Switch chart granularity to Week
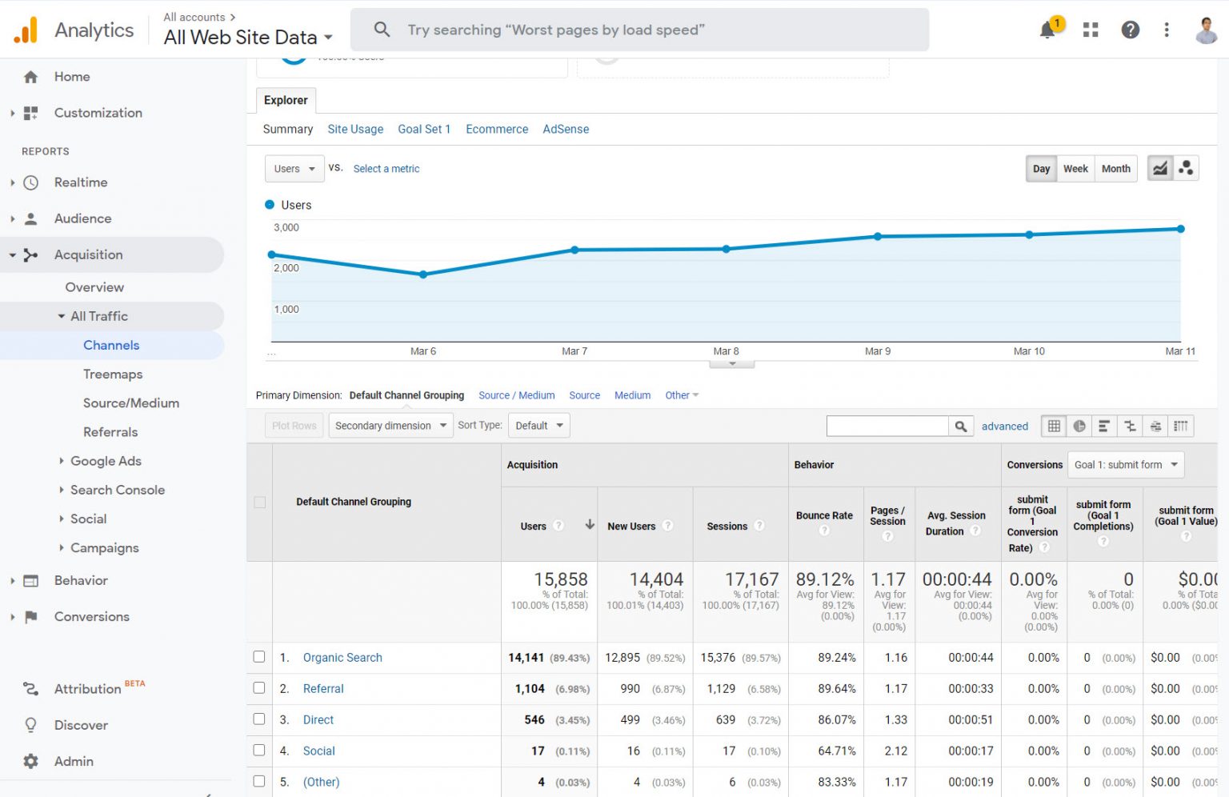This screenshot has width=1229, height=797. coord(1075,168)
